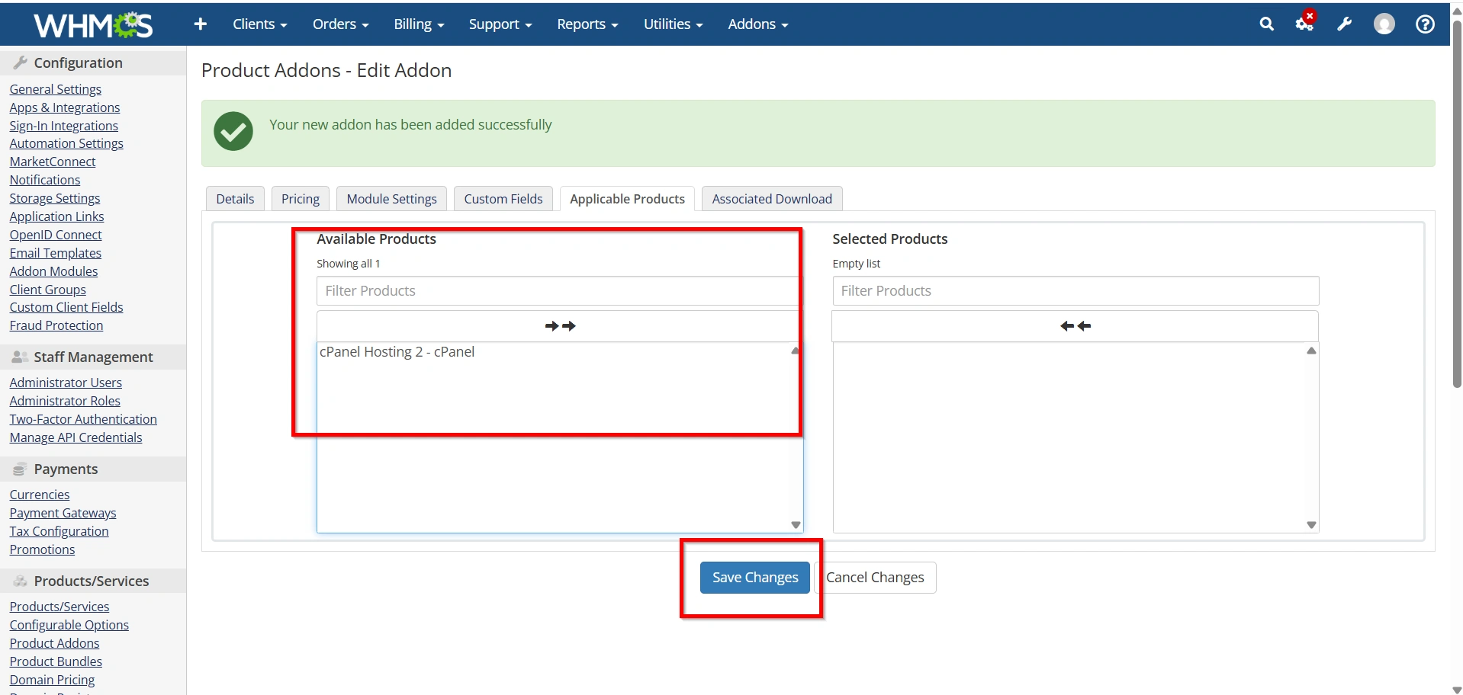Open Currencies link

pyautogui.click(x=40, y=495)
